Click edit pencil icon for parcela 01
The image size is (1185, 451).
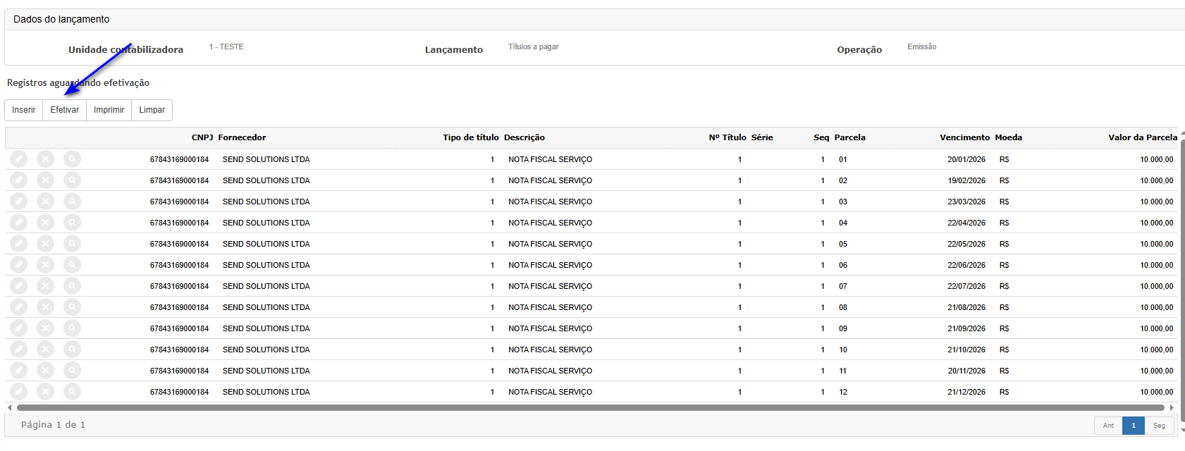pos(19,159)
